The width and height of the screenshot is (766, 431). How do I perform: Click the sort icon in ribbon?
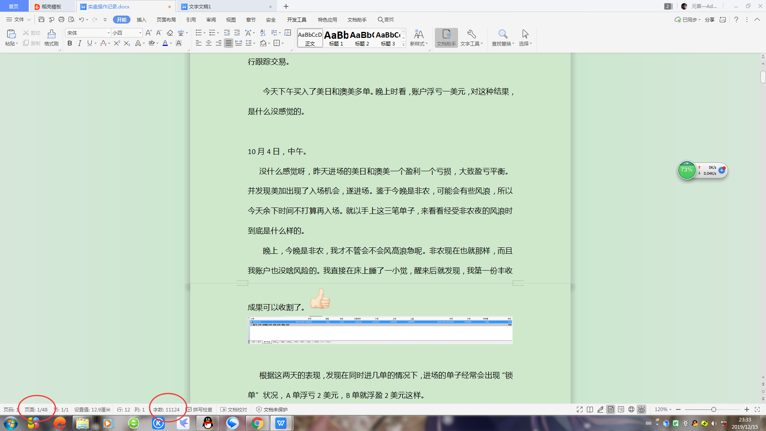pos(263,33)
